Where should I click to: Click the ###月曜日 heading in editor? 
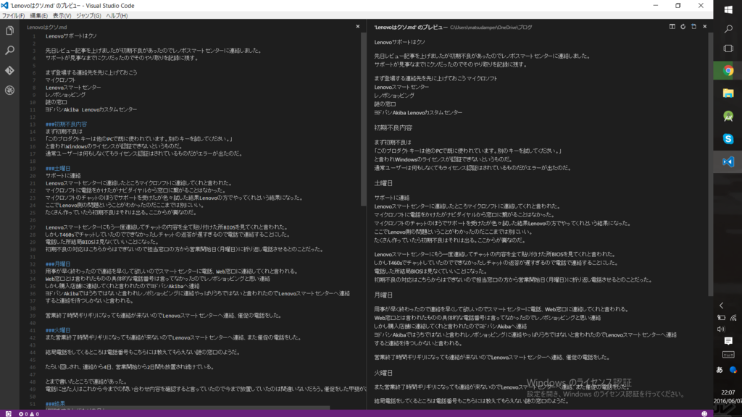(58, 264)
